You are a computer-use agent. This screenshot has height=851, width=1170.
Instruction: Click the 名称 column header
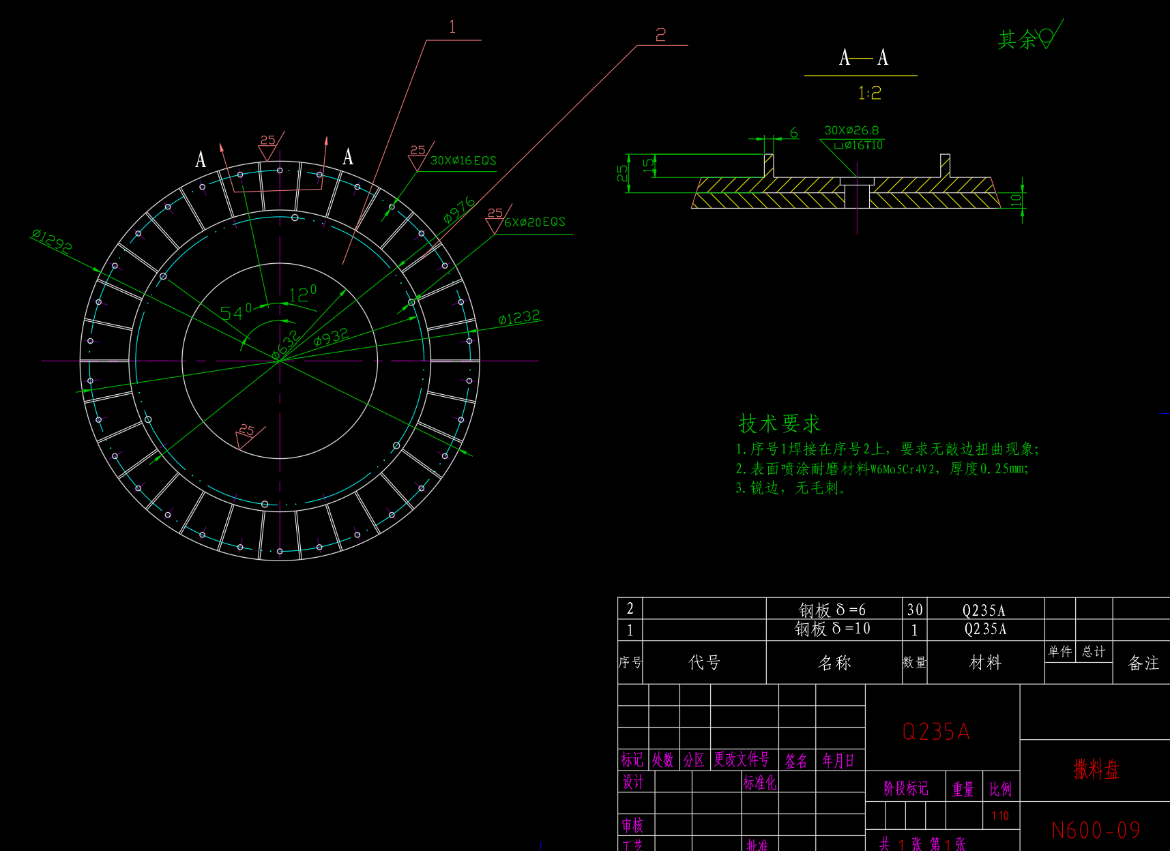(x=834, y=663)
